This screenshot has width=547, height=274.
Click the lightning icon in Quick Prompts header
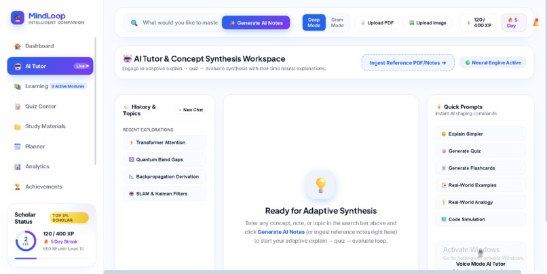(439, 107)
